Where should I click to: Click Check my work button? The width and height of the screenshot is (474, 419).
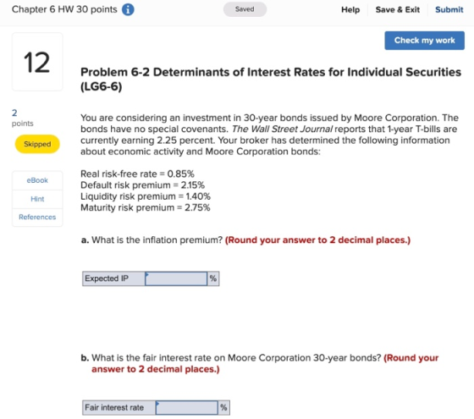coord(424,41)
